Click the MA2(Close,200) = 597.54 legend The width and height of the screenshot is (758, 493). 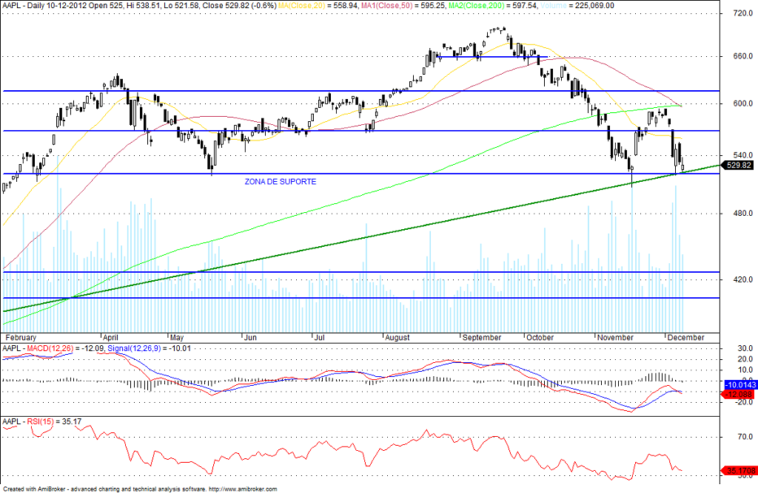(x=492, y=5)
